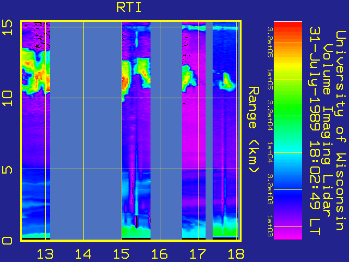Click the 1e+04 color scale label
This screenshot has width=349, height=262.
click(270, 152)
